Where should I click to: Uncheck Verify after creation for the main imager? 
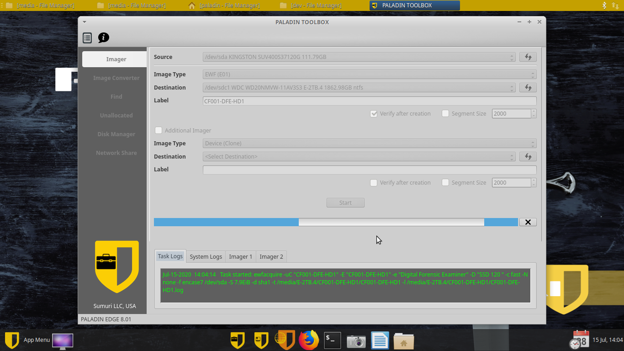tap(374, 113)
